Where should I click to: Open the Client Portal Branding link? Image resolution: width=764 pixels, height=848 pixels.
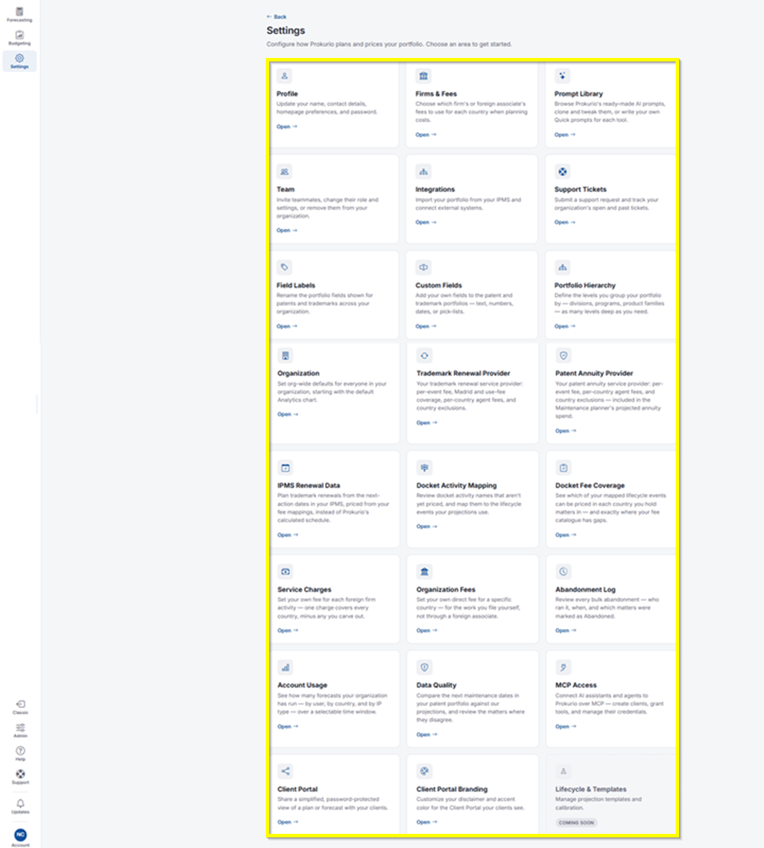coord(427,822)
